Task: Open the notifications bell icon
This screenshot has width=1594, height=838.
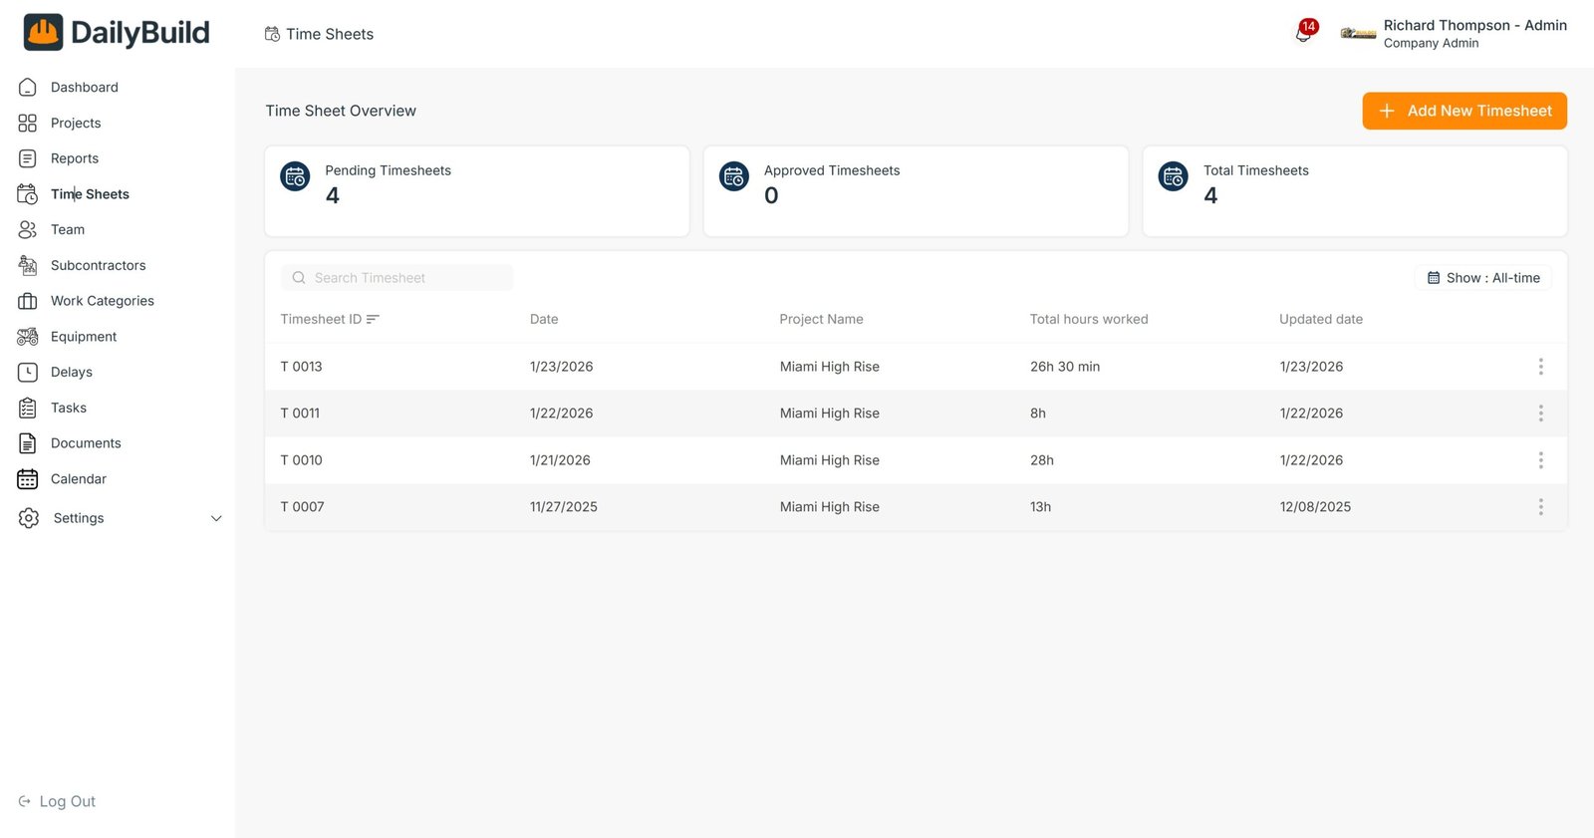Action: (x=1303, y=34)
